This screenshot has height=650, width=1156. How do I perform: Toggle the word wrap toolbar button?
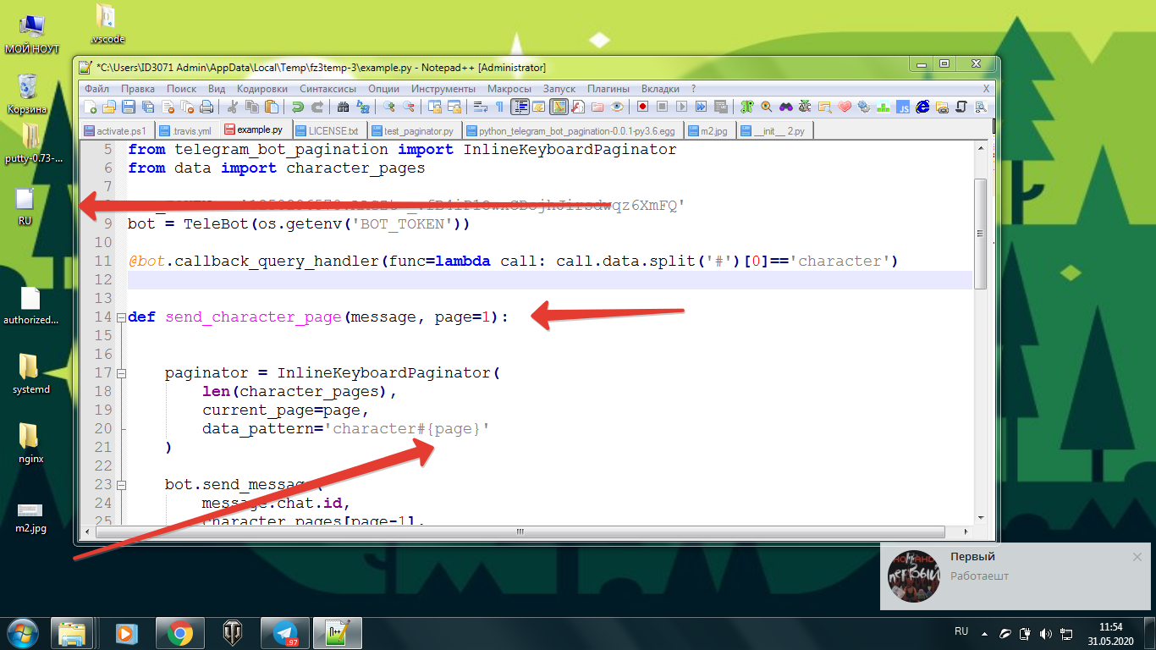[480, 107]
